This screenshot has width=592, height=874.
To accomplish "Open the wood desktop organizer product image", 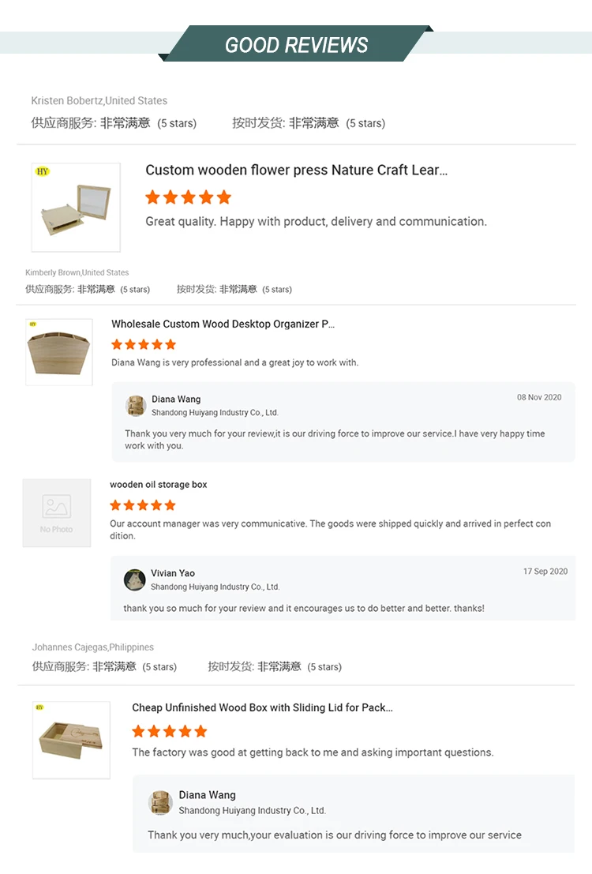I will tap(59, 352).
